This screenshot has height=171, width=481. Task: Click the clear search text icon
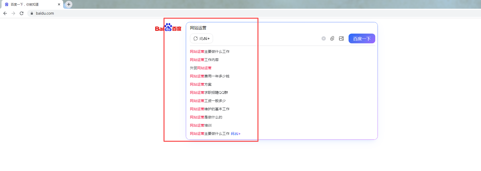324,38
